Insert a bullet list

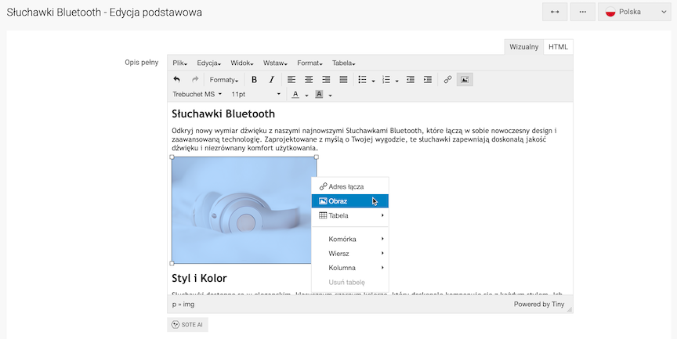362,79
